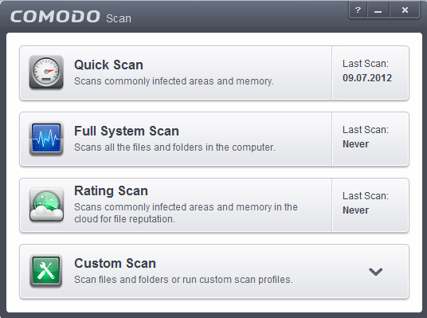427x318 pixels.
Task: Minimize the COMODO Scan window
Action: (x=378, y=10)
